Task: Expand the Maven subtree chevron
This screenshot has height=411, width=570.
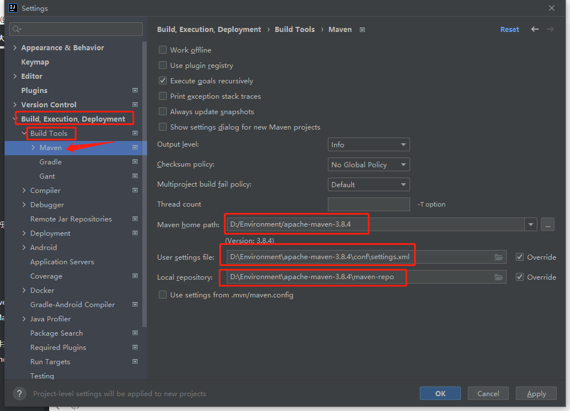Action: point(33,147)
